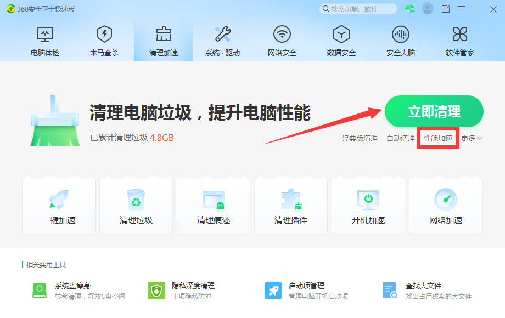This screenshot has height=318, width=505.
Task: Expand the 更多 dropdown
Action: click(472, 138)
